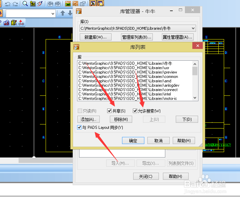The height and width of the screenshot is (200, 240).
Task: Click the Sheet view toolbar icon
Action: point(33,3)
